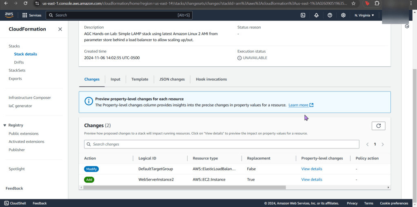Screen dimensions: 417x207
Task: Refresh the Changes list
Action: 378,126
